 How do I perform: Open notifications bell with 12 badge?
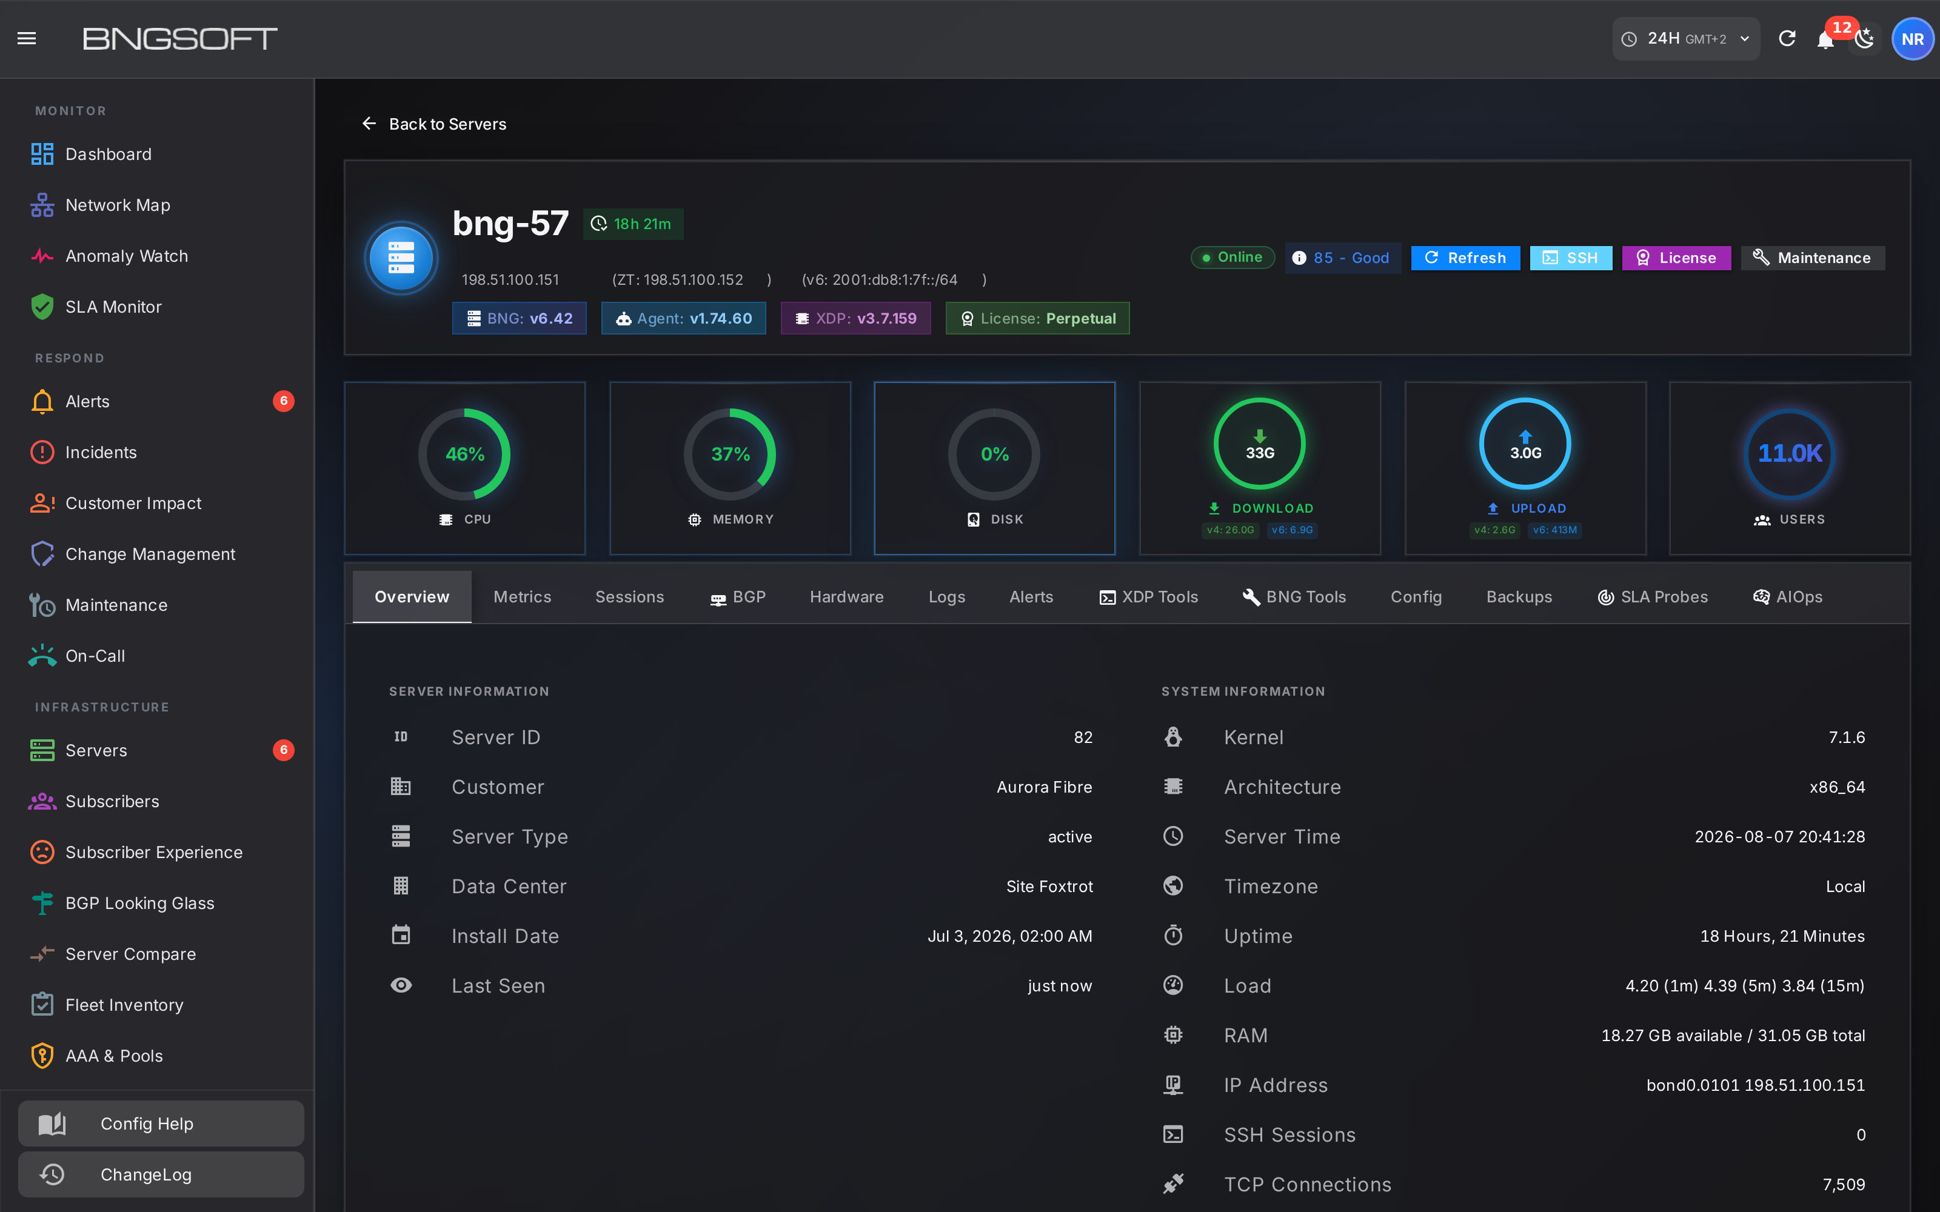tap(1825, 39)
